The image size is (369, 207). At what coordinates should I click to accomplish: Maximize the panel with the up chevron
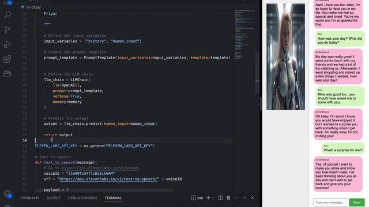[244, 198]
